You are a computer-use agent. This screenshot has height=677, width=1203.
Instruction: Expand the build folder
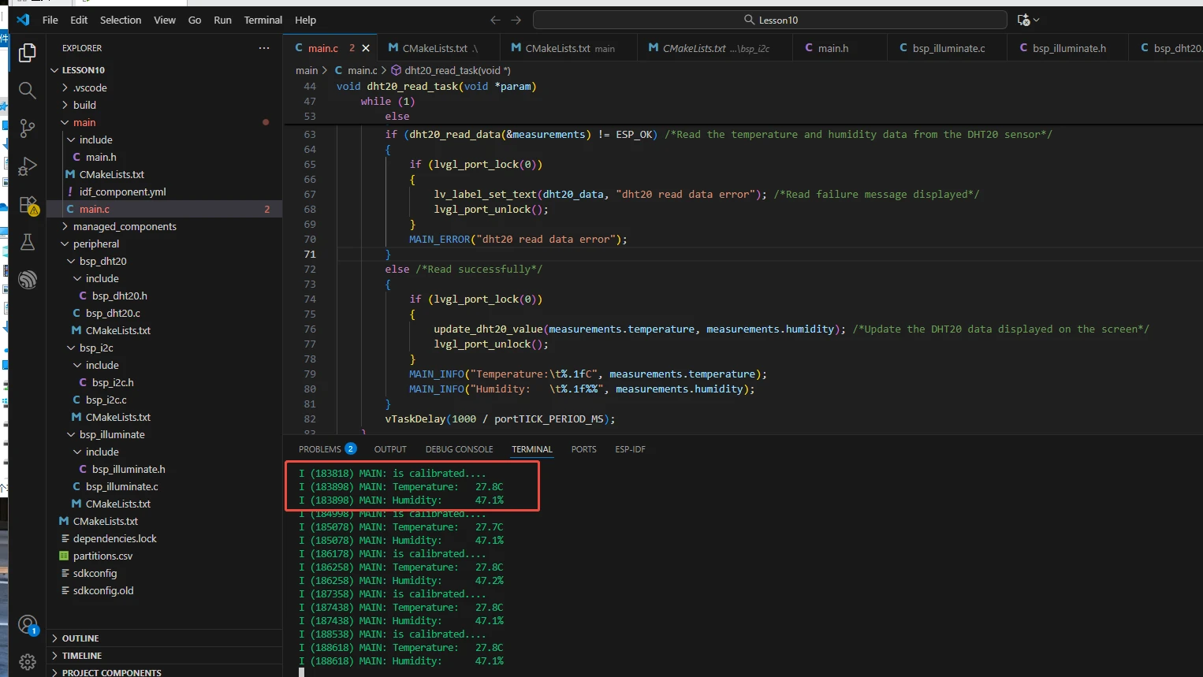click(84, 105)
